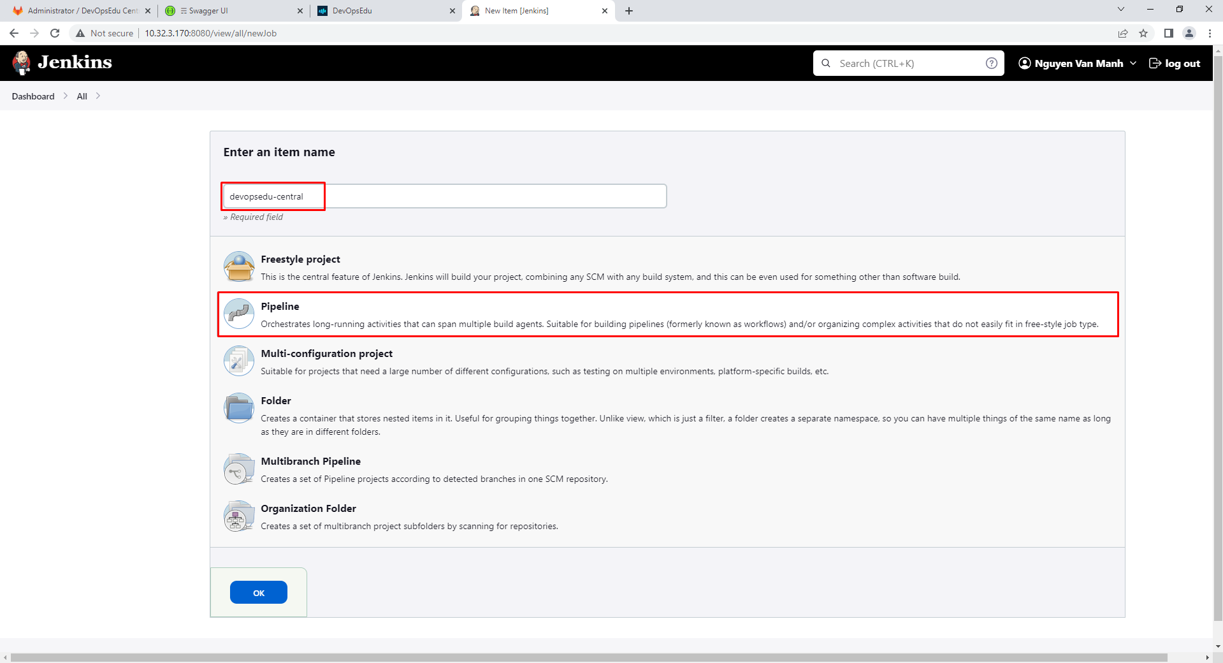1223x663 pixels.
Task: Click the Pipeline pipe icon
Action: (239, 314)
